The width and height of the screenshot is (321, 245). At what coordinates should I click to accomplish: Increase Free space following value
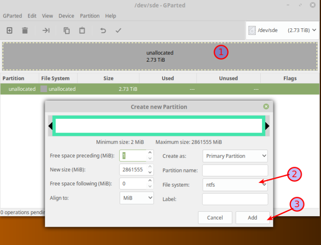150,180
